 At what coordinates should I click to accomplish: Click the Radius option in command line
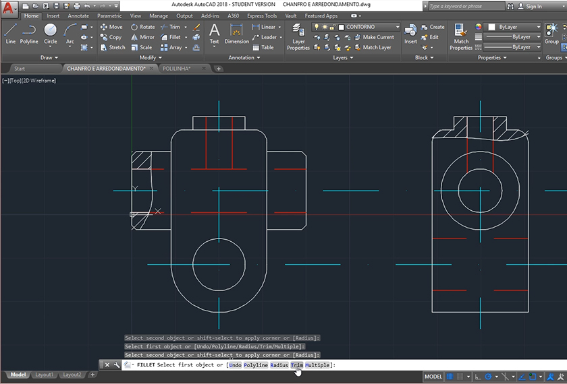(x=279, y=365)
